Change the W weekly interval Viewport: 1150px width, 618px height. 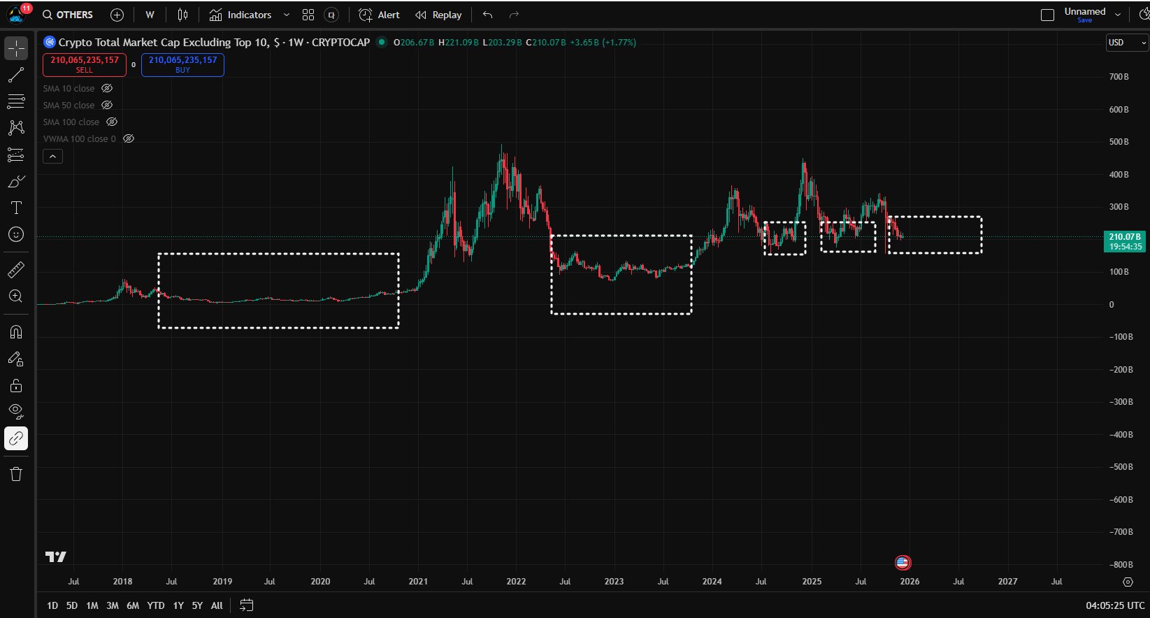pos(150,15)
